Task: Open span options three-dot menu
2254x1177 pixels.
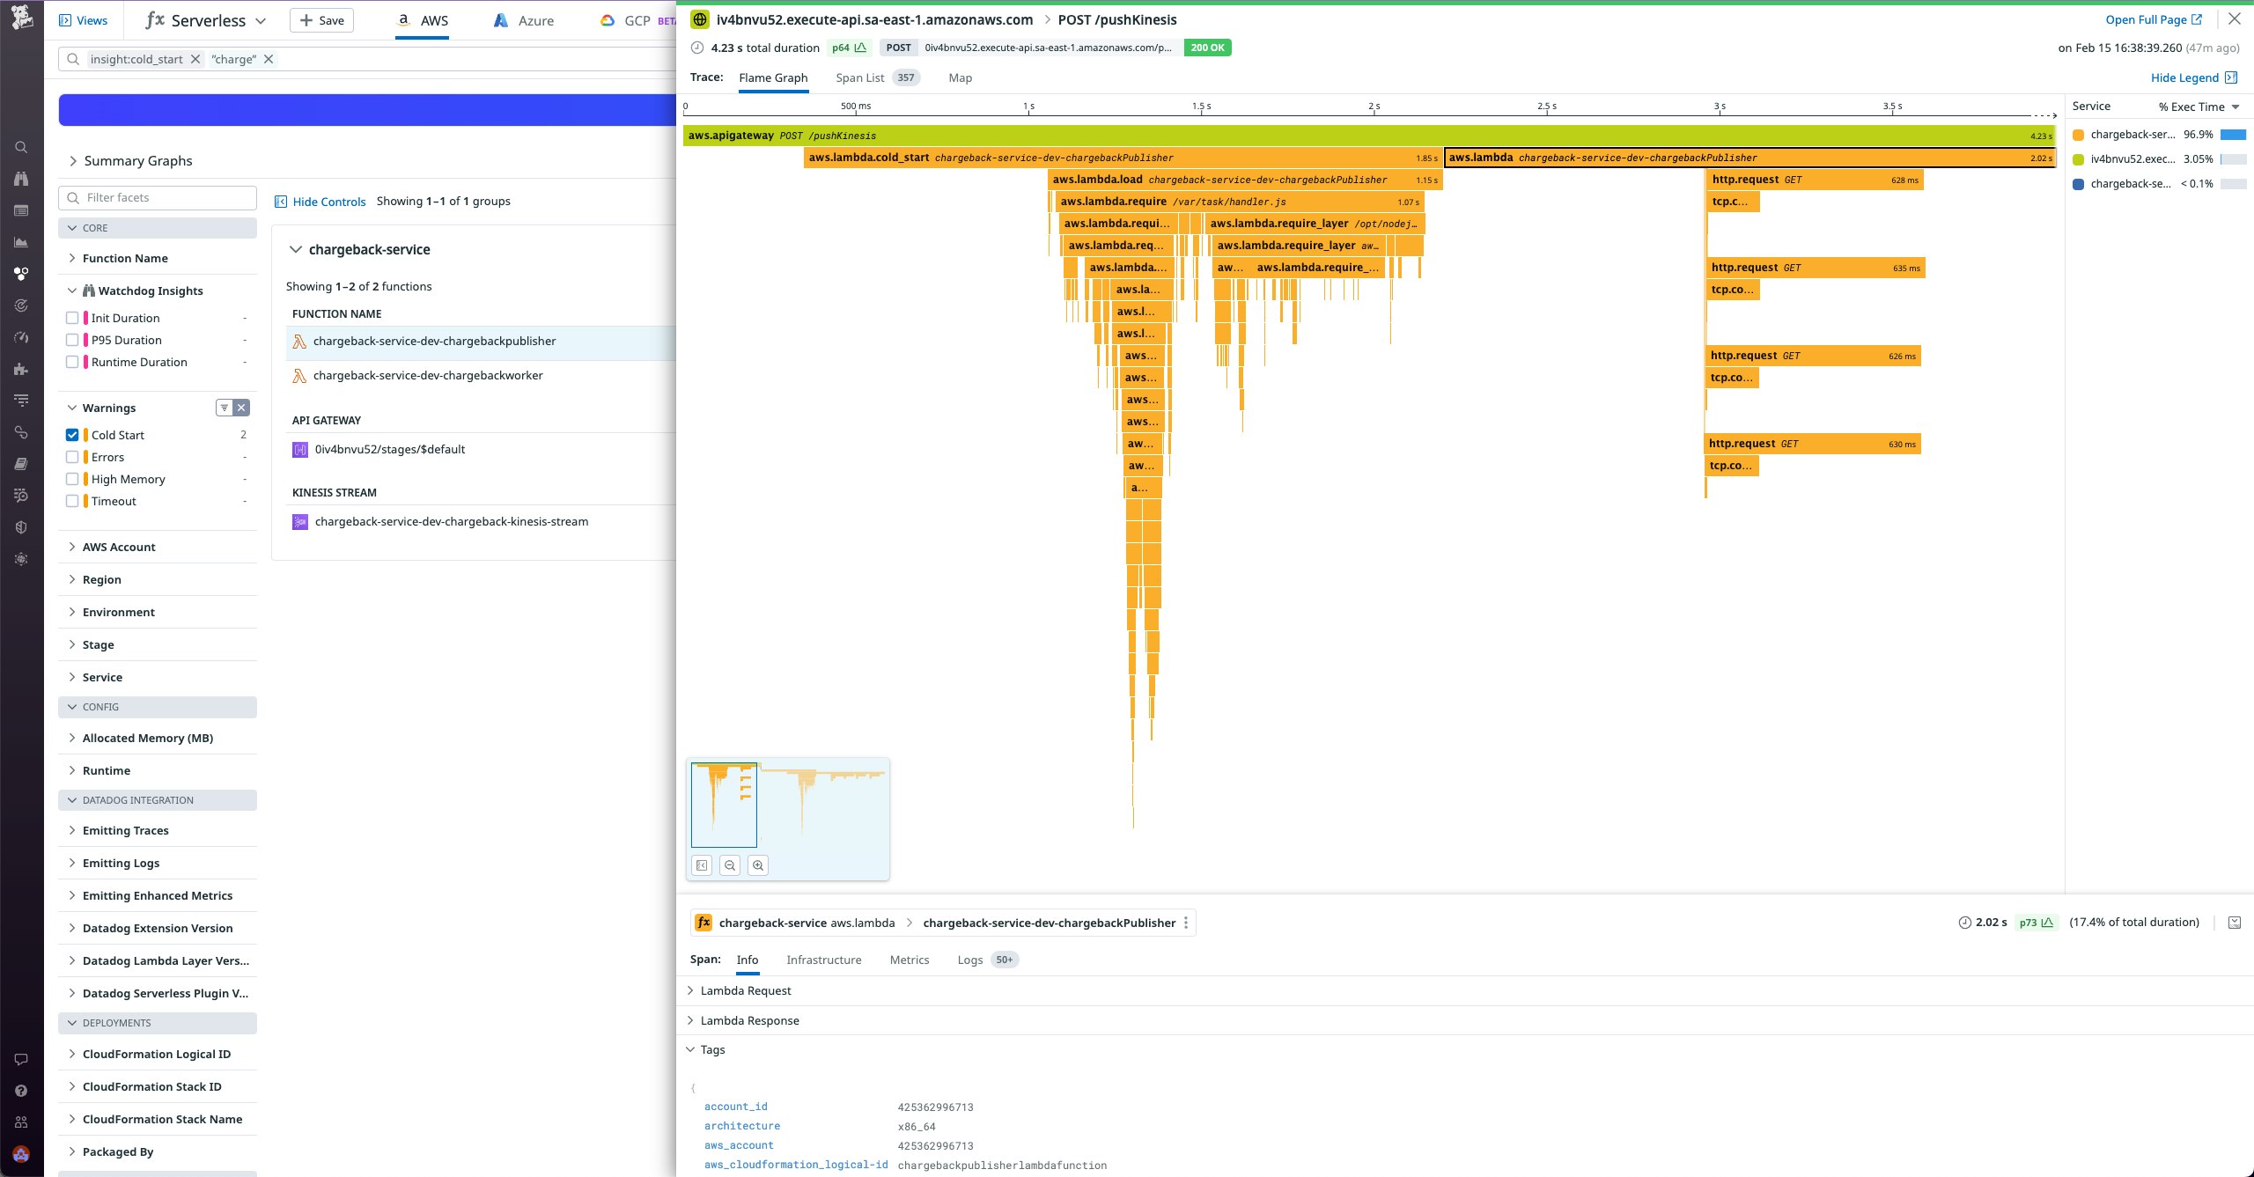Action: [x=1186, y=923]
